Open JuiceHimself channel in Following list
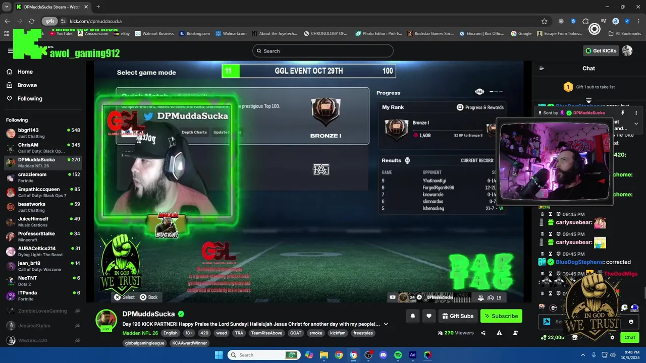 [x=43, y=222]
